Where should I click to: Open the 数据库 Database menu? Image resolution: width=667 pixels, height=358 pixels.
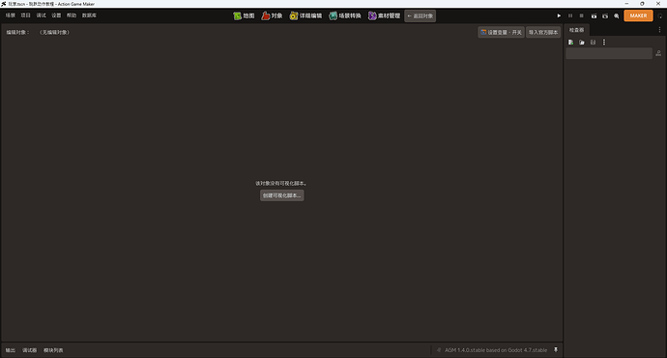[89, 15]
